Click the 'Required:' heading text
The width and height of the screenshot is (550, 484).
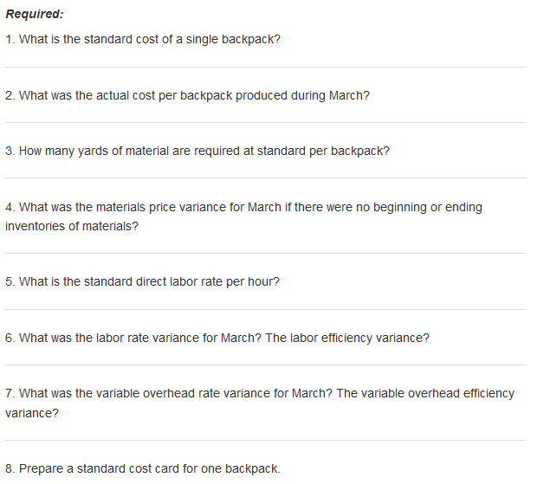(35, 14)
